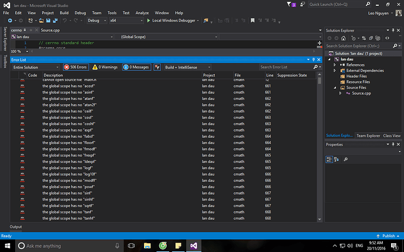Toggle the 0 Messages filter
This screenshot has height=252, width=404.
click(138, 67)
